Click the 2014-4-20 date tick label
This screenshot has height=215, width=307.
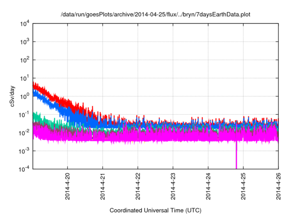(67, 186)
